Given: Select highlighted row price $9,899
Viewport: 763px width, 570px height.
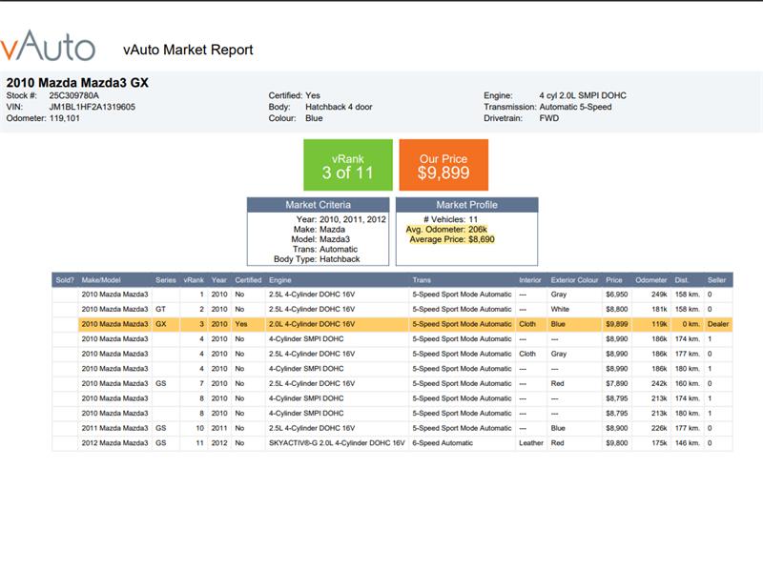Looking at the screenshot, I should pyautogui.click(x=617, y=324).
